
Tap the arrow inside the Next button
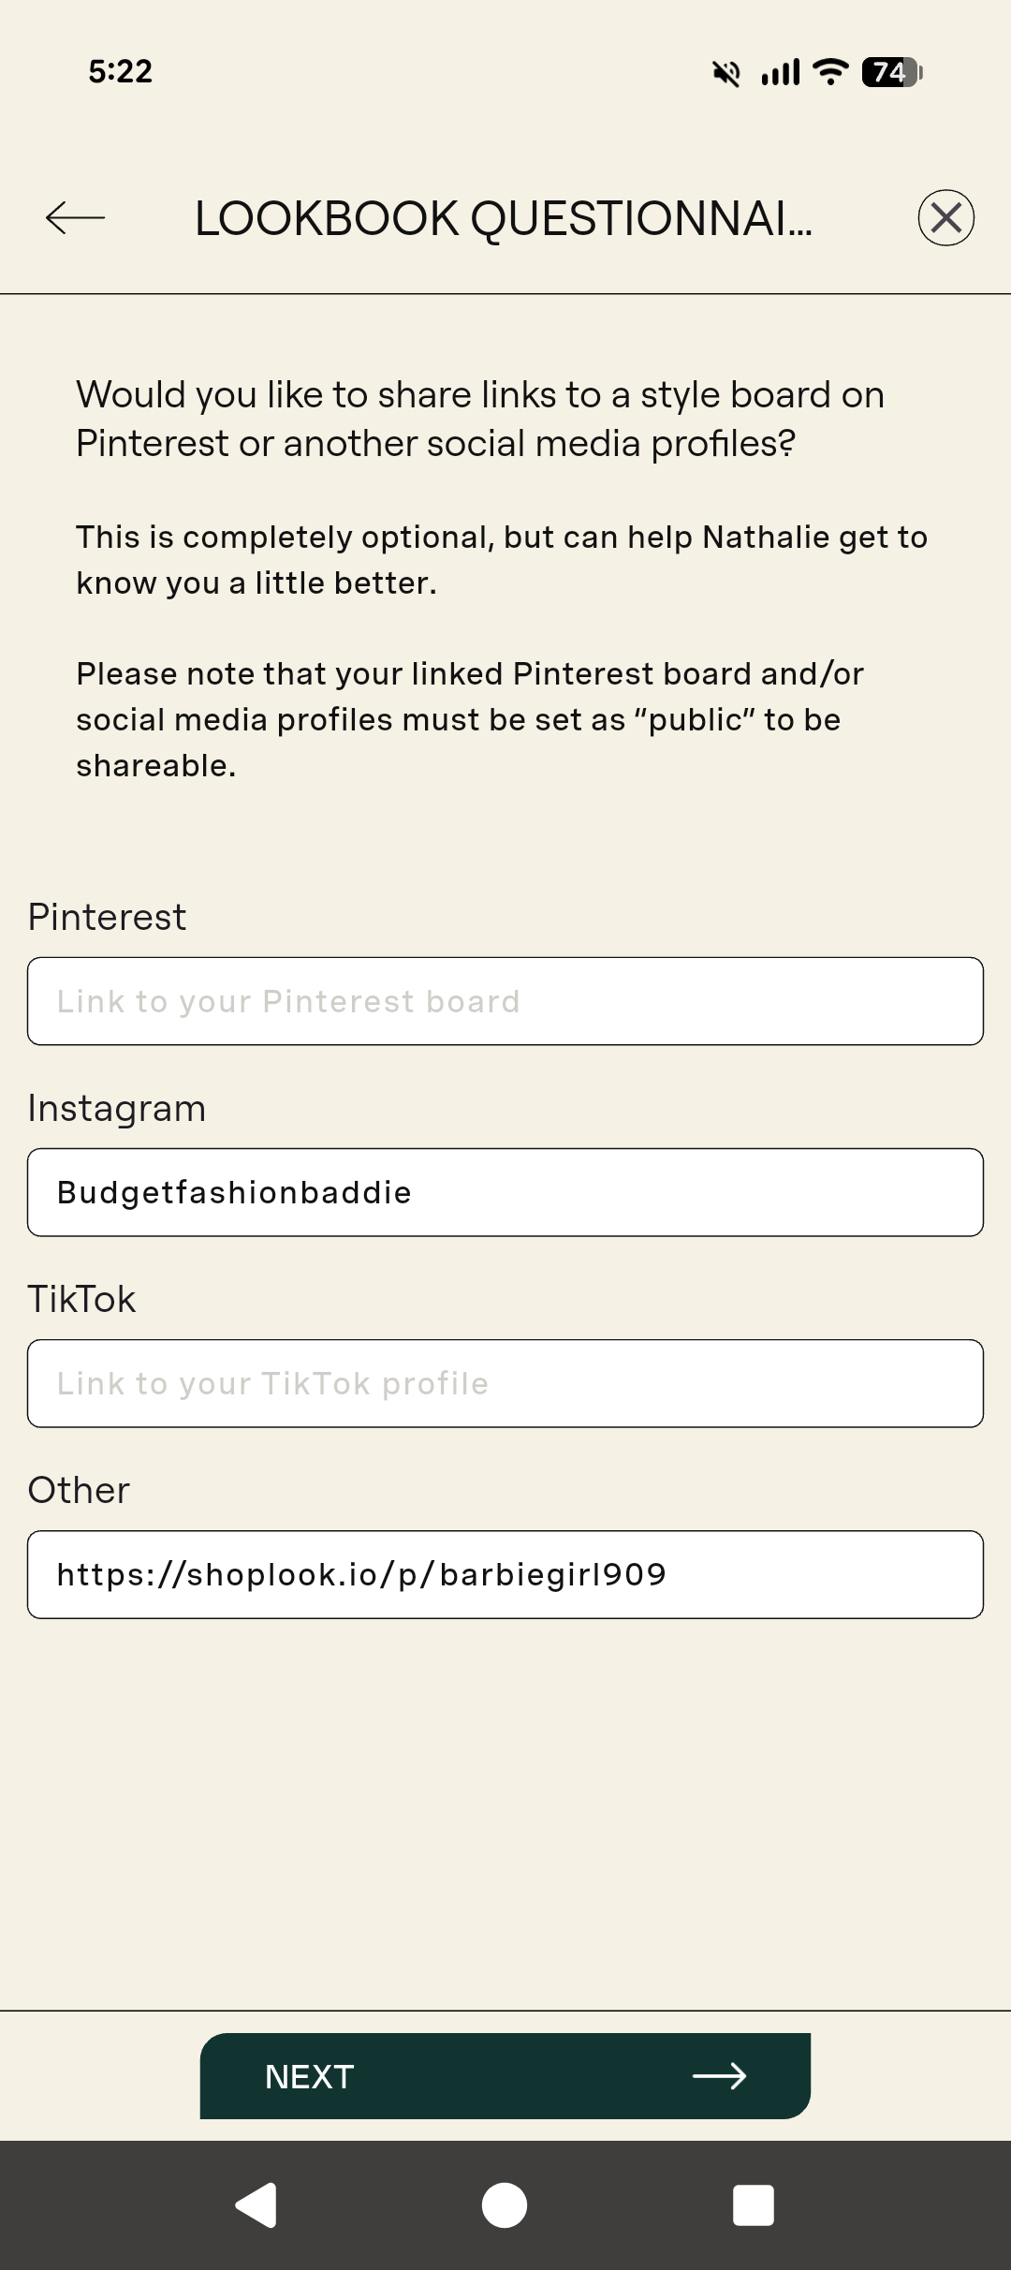(x=719, y=2076)
